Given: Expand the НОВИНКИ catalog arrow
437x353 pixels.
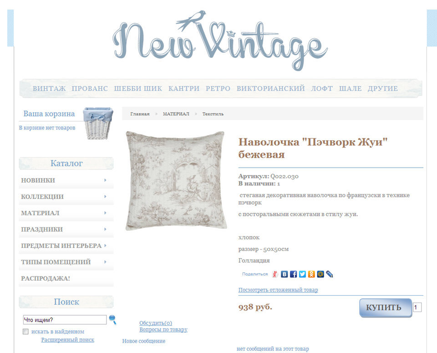Looking at the screenshot, I should tap(105, 180).
